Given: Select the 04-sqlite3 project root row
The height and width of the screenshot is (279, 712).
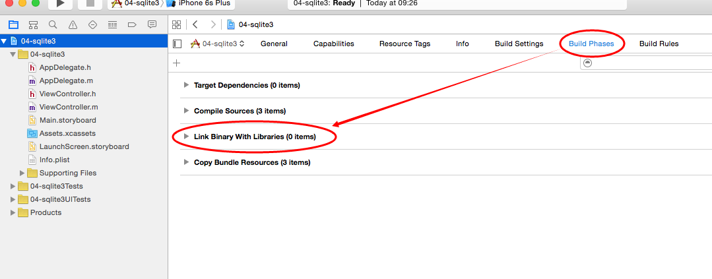Looking at the screenshot, I should (84, 41).
